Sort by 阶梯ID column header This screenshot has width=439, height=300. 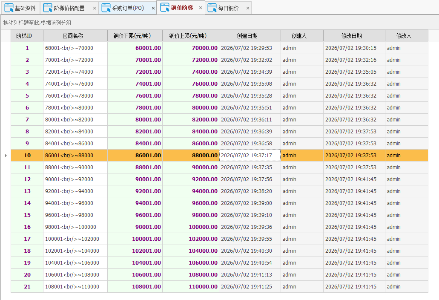point(27,36)
